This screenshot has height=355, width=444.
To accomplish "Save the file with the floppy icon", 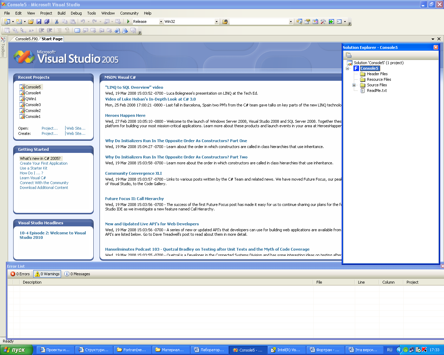I will point(39,21).
